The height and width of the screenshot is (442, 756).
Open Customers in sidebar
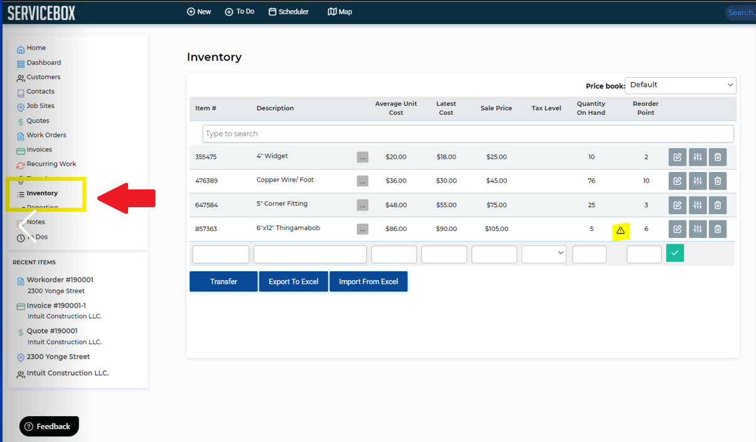[43, 77]
